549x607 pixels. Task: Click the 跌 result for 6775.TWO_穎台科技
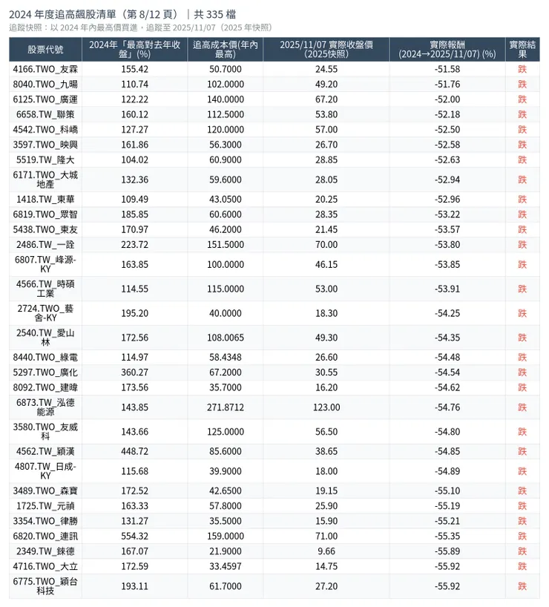[522, 586]
